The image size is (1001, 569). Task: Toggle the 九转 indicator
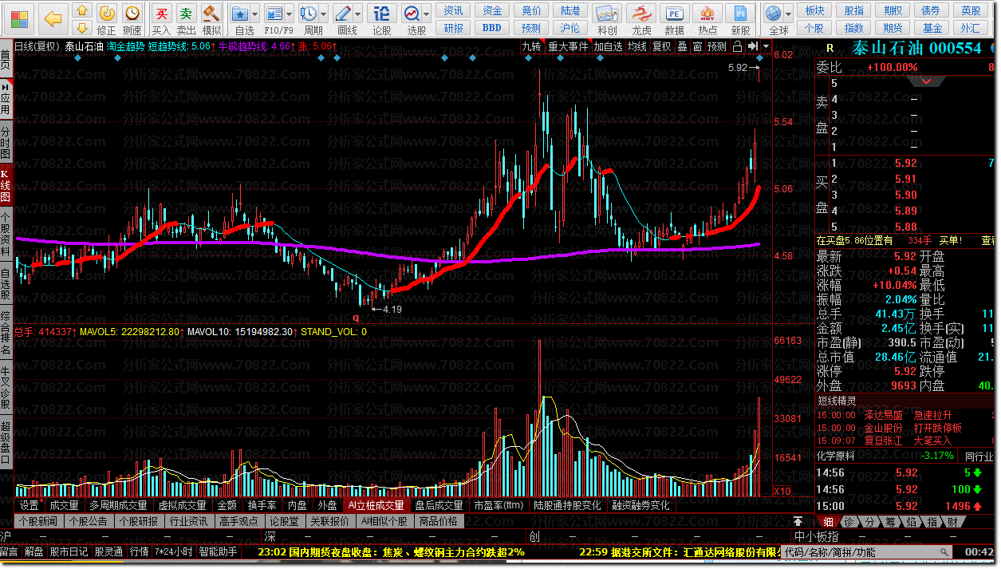pyautogui.click(x=531, y=46)
